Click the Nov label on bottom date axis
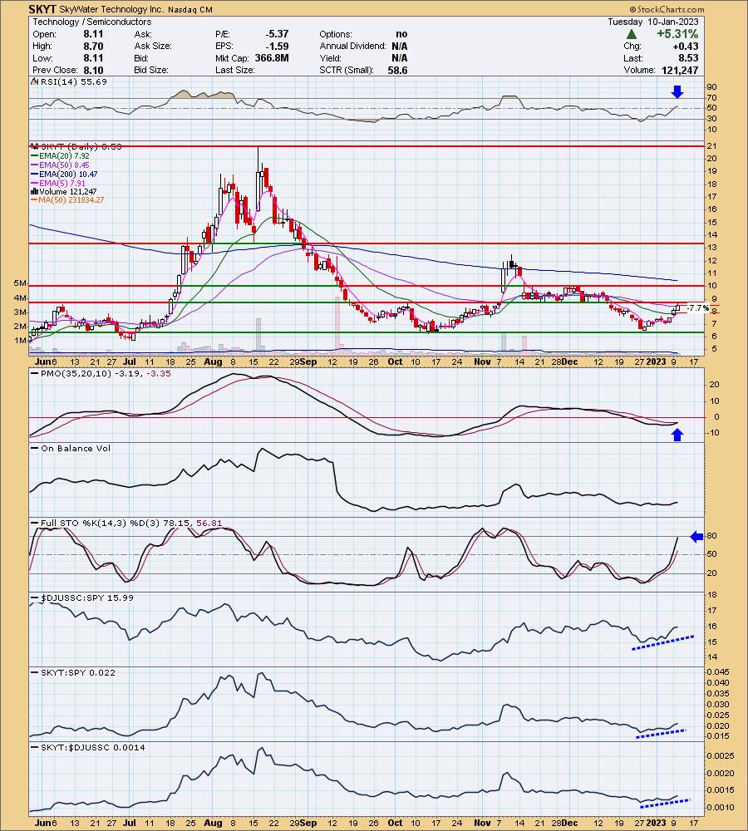This screenshot has width=748, height=831. (x=482, y=823)
